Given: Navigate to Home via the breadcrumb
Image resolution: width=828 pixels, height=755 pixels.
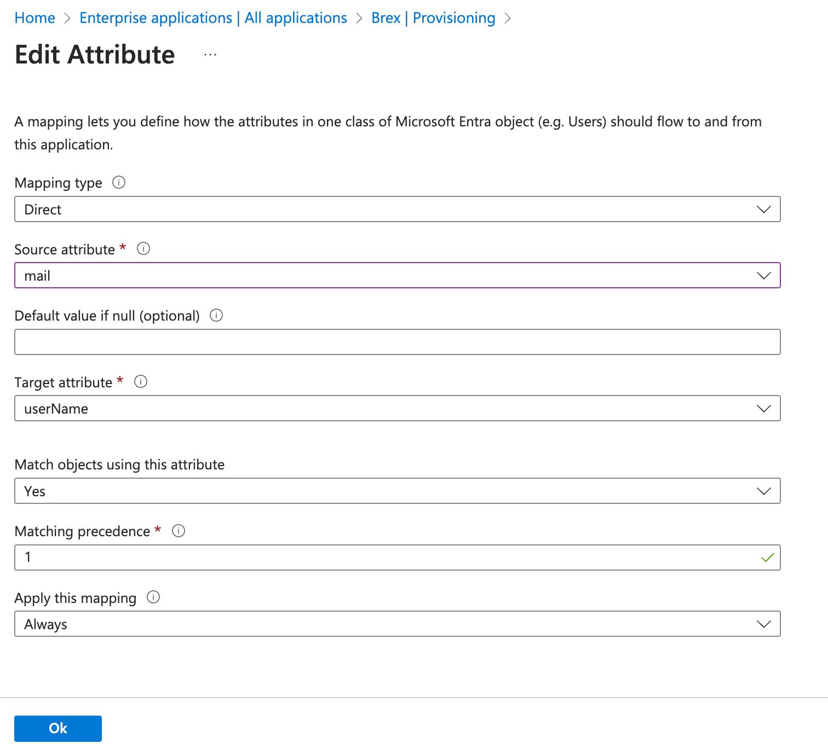Looking at the screenshot, I should [35, 18].
